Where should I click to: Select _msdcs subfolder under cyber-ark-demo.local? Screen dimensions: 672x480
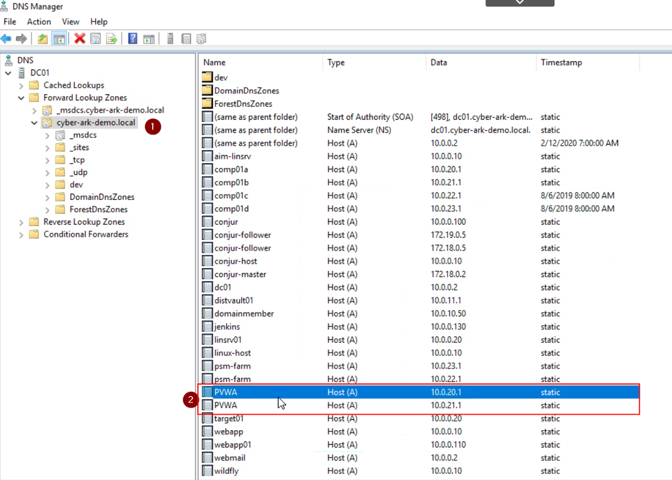pos(83,134)
